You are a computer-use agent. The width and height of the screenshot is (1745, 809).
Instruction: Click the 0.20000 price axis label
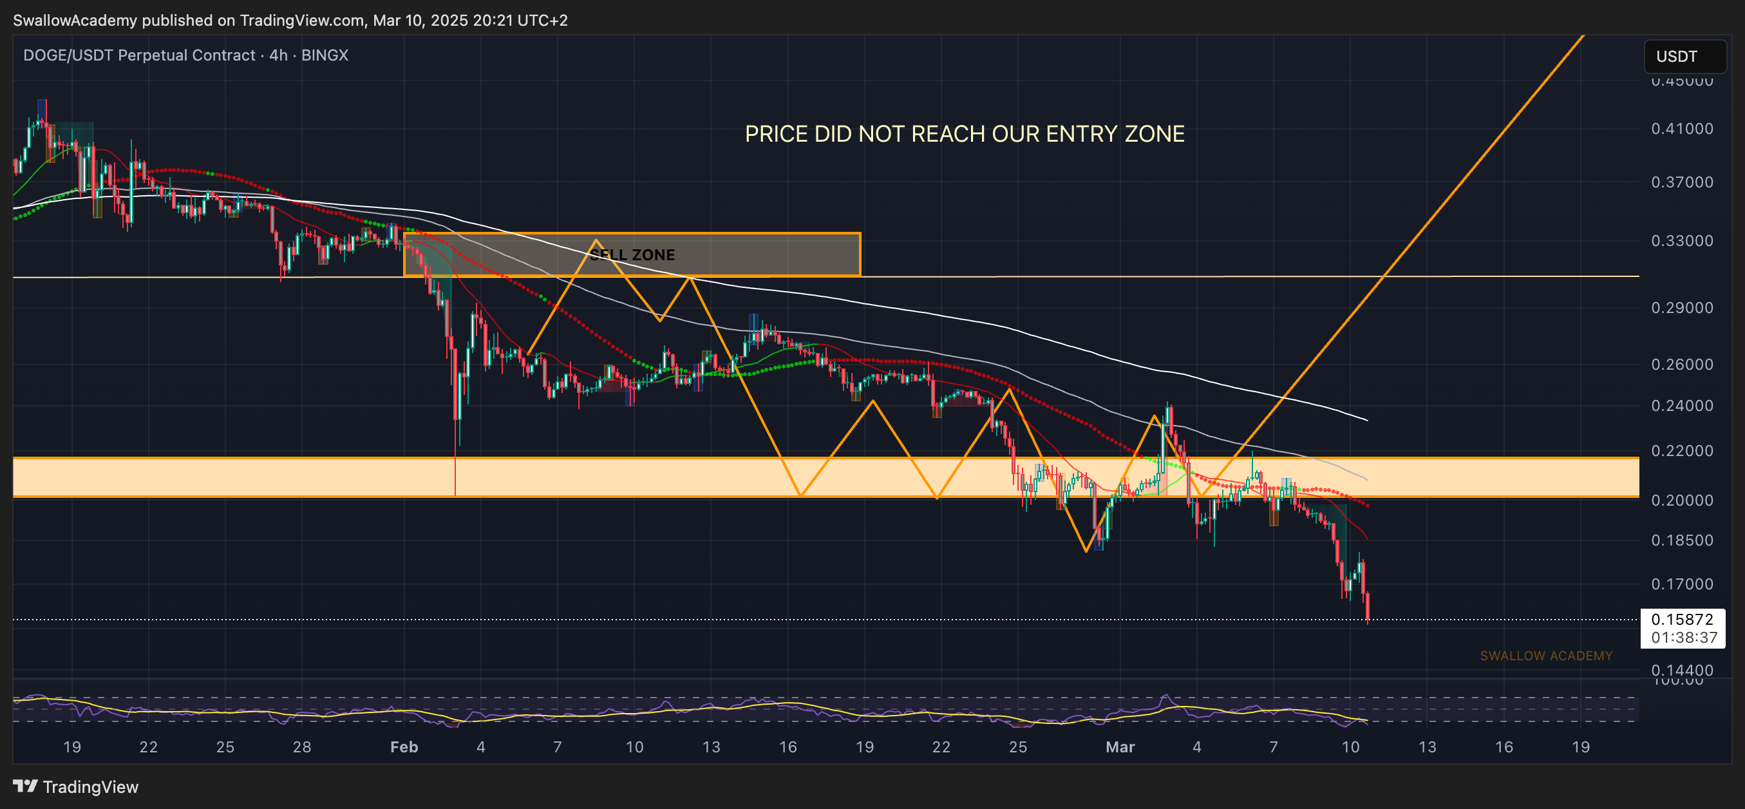click(x=1682, y=500)
